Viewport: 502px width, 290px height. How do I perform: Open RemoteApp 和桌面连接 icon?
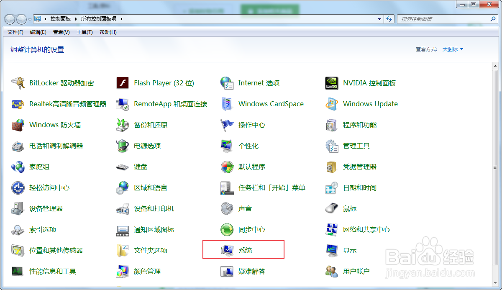(123, 104)
